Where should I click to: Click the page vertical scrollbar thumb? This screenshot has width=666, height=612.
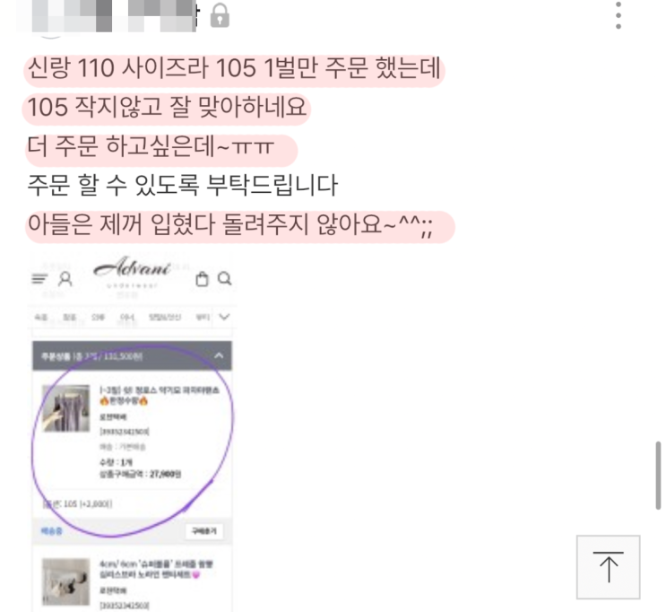[658, 476]
